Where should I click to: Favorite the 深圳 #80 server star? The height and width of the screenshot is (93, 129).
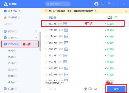point(46,43)
